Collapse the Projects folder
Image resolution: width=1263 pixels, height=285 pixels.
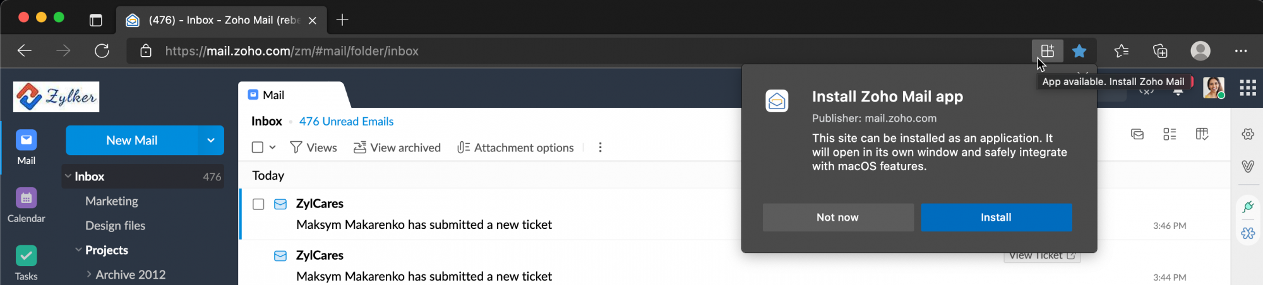(x=78, y=250)
